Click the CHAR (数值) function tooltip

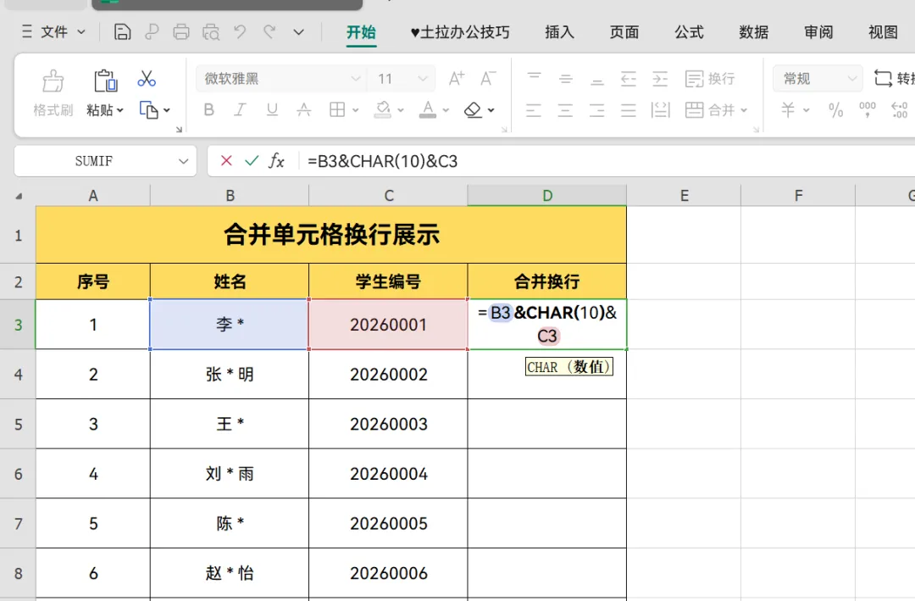click(x=569, y=367)
